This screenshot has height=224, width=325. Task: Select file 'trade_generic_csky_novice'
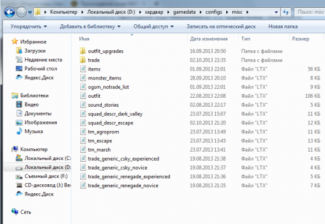tap(118, 168)
